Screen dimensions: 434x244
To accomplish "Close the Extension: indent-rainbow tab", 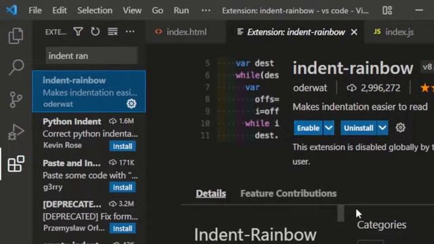I will [354, 32].
